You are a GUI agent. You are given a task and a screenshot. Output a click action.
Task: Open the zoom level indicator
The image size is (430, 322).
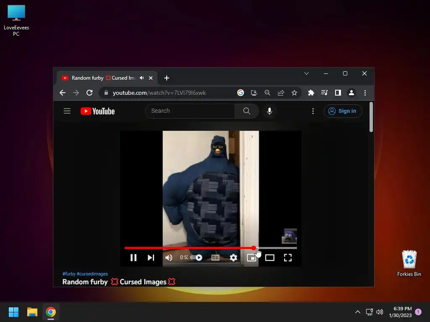tap(267, 93)
